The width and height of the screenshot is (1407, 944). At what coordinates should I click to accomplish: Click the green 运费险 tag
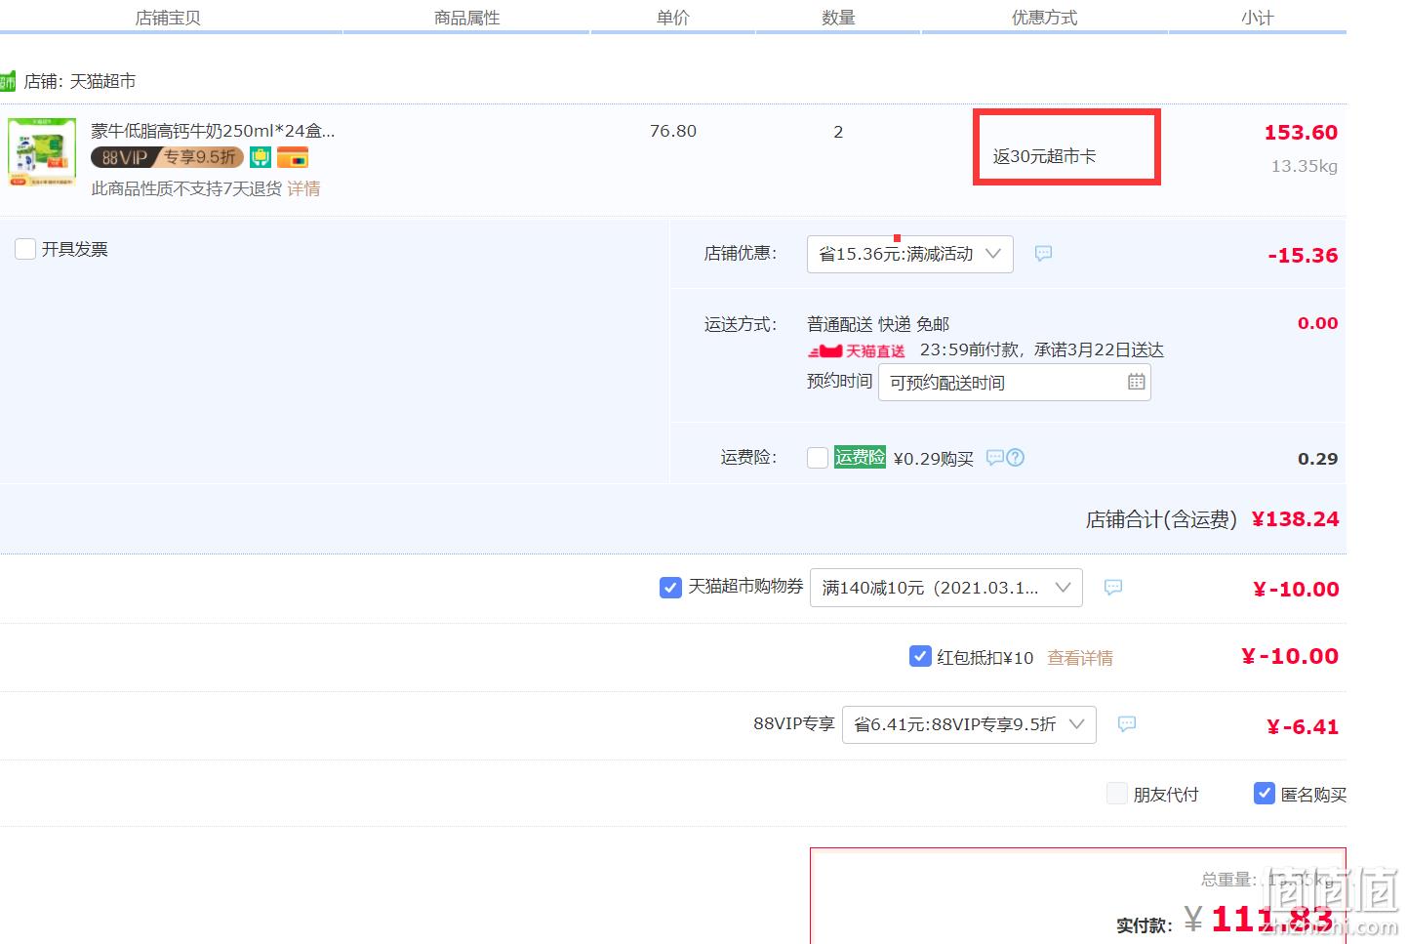pos(860,457)
